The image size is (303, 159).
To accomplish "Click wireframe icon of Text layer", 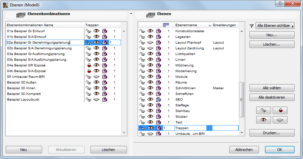I will 159,122.
